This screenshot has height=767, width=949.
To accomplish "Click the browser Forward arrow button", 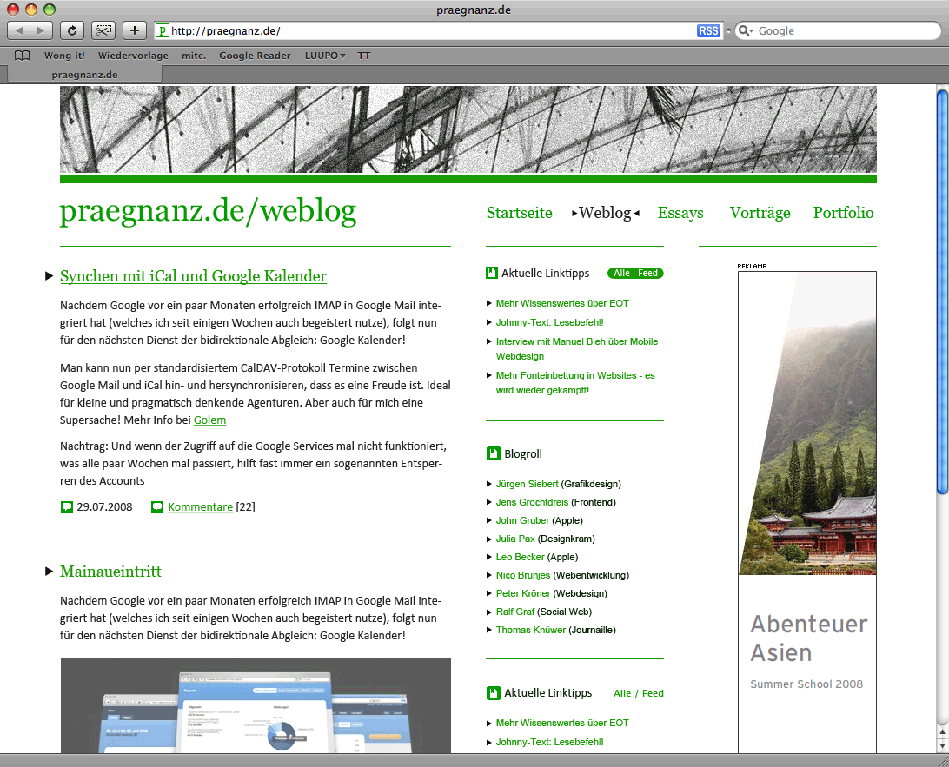I will click(42, 30).
